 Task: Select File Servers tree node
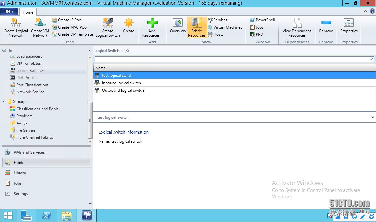[23, 130]
